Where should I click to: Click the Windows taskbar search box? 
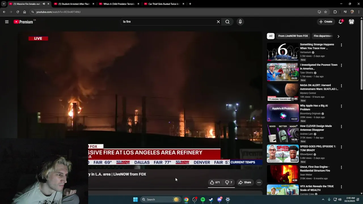pos(161,199)
